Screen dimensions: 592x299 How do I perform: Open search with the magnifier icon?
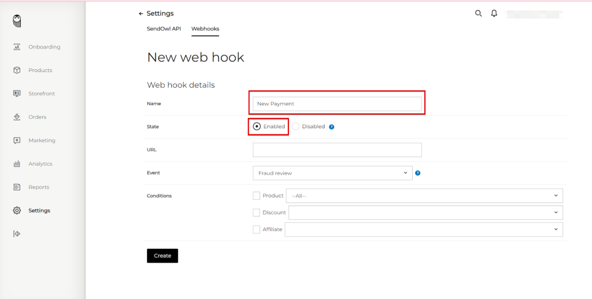(478, 13)
